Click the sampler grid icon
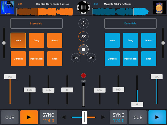This screenshot has width=167, height=125. 83,49
